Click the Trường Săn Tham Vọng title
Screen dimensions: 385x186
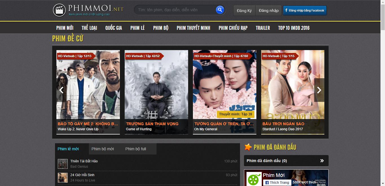pos(152,124)
